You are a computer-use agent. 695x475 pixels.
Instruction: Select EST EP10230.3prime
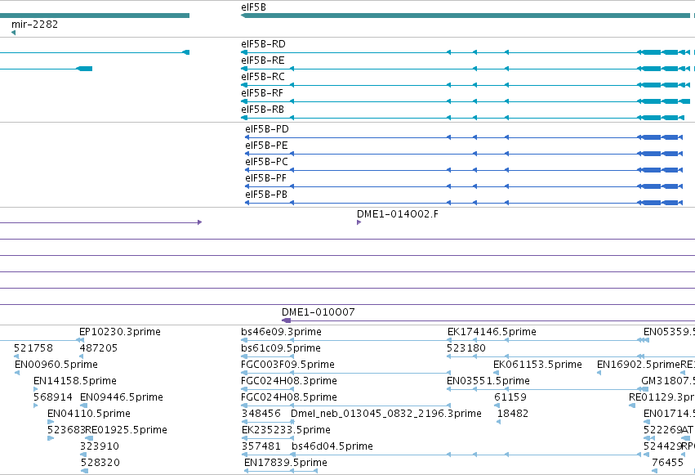tap(120, 332)
